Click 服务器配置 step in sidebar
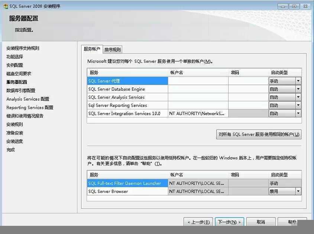Image resolution: width=314 pixels, height=234 pixels. pyautogui.click(x=17, y=82)
